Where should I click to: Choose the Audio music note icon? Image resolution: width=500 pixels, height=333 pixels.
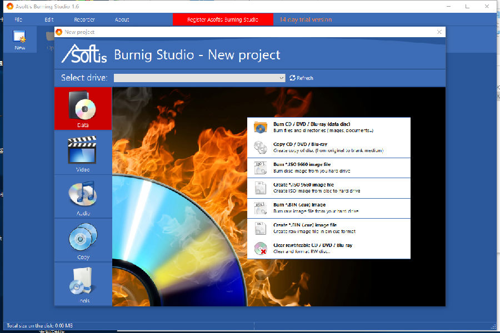click(83, 195)
